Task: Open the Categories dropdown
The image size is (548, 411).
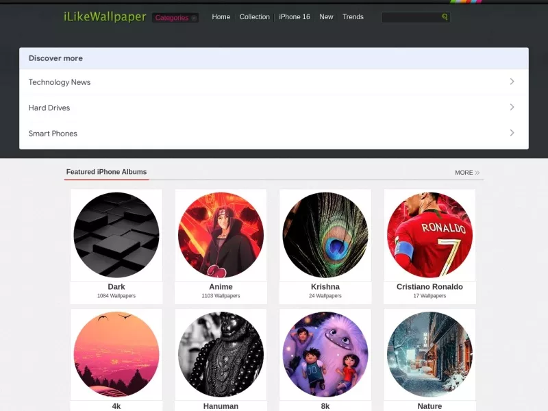Action: [175, 18]
